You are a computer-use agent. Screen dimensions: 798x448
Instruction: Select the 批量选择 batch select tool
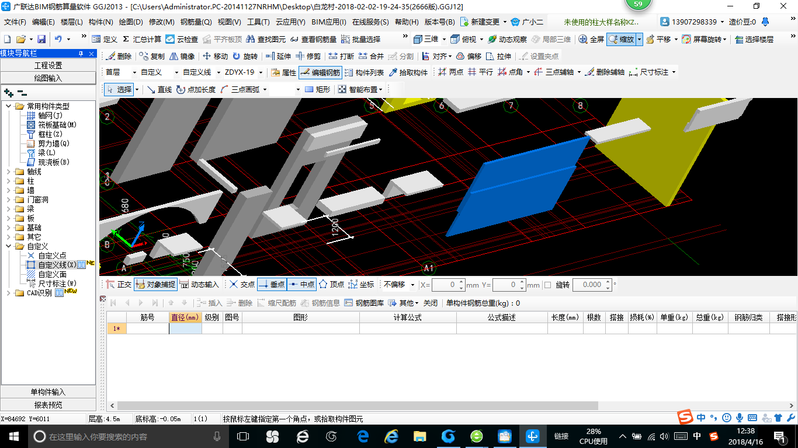pos(360,39)
